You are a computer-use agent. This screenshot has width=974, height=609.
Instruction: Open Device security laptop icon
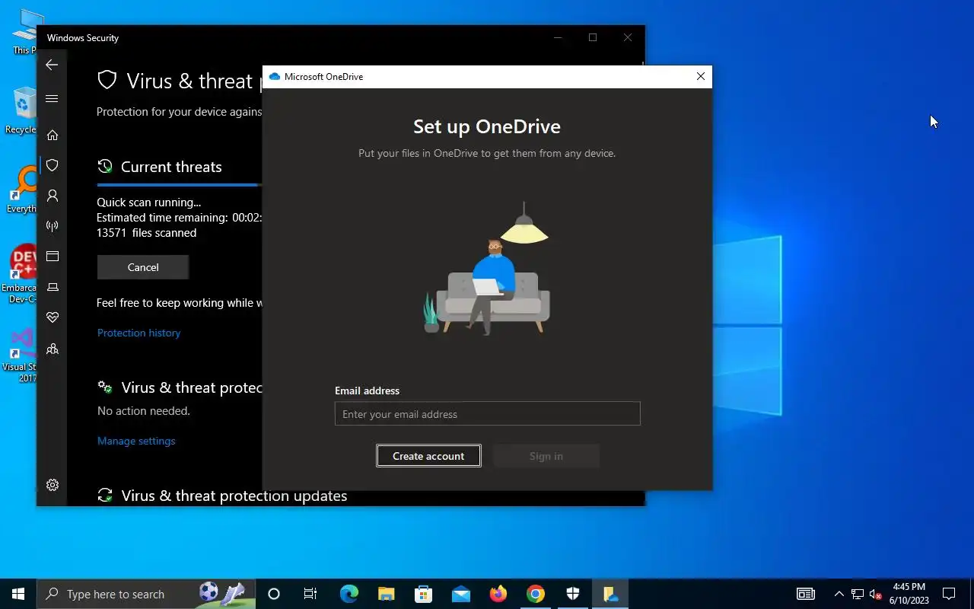coord(52,287)
